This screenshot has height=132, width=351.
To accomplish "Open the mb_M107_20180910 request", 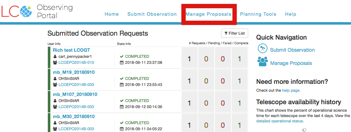I will click(75, 95).
